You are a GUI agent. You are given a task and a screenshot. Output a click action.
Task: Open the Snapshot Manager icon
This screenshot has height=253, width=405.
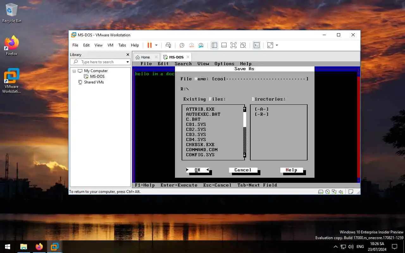click(x=201, y=45)
